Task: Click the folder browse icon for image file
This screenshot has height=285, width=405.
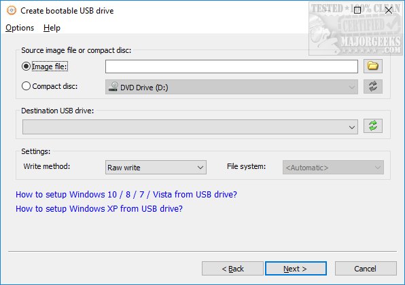Action: pos(372,66)
